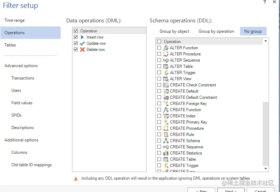Click the CREATE Function fx icon
280x192 pixels.
(166, 110)
